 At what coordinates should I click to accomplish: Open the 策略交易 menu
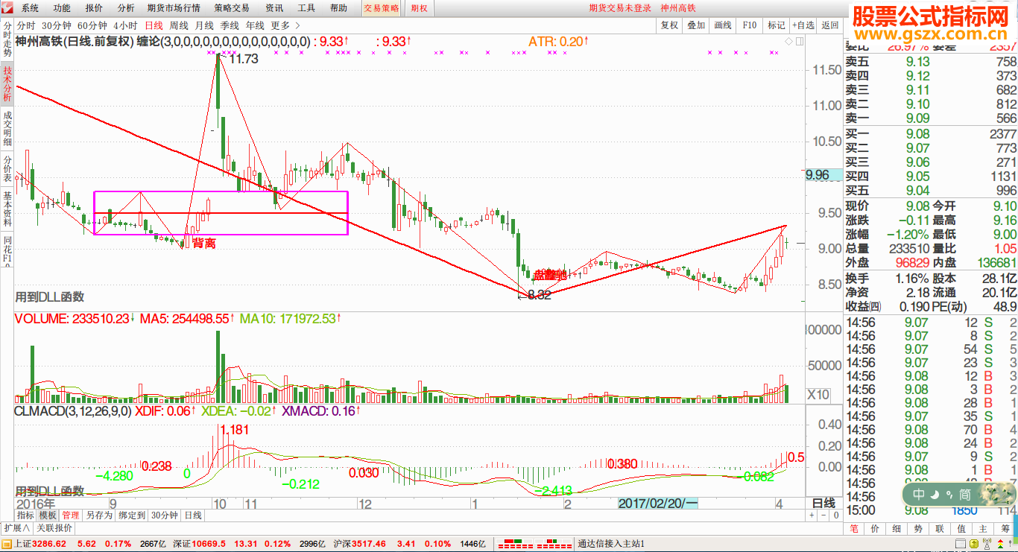[x=232, y=8]
